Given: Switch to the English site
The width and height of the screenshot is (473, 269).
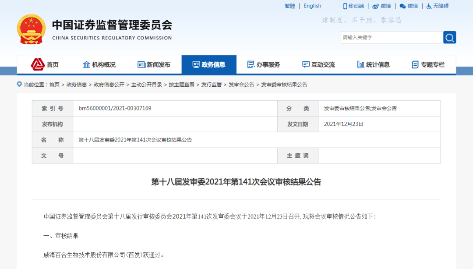Looking at the screenshot, I should (312, 6).
